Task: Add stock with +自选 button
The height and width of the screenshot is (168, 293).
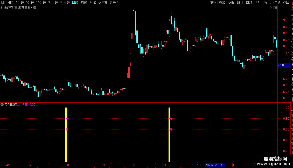Action: (277, 2)
